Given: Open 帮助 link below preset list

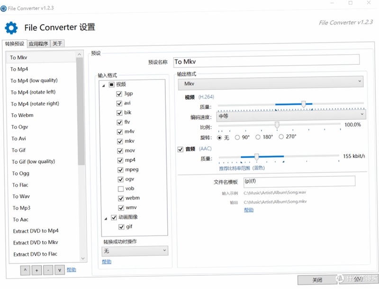Looking at the screenshot, I should point(72,270).
